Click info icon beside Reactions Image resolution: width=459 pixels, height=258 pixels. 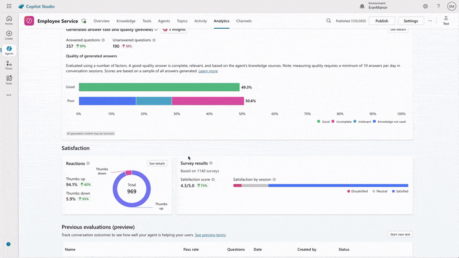88,163
